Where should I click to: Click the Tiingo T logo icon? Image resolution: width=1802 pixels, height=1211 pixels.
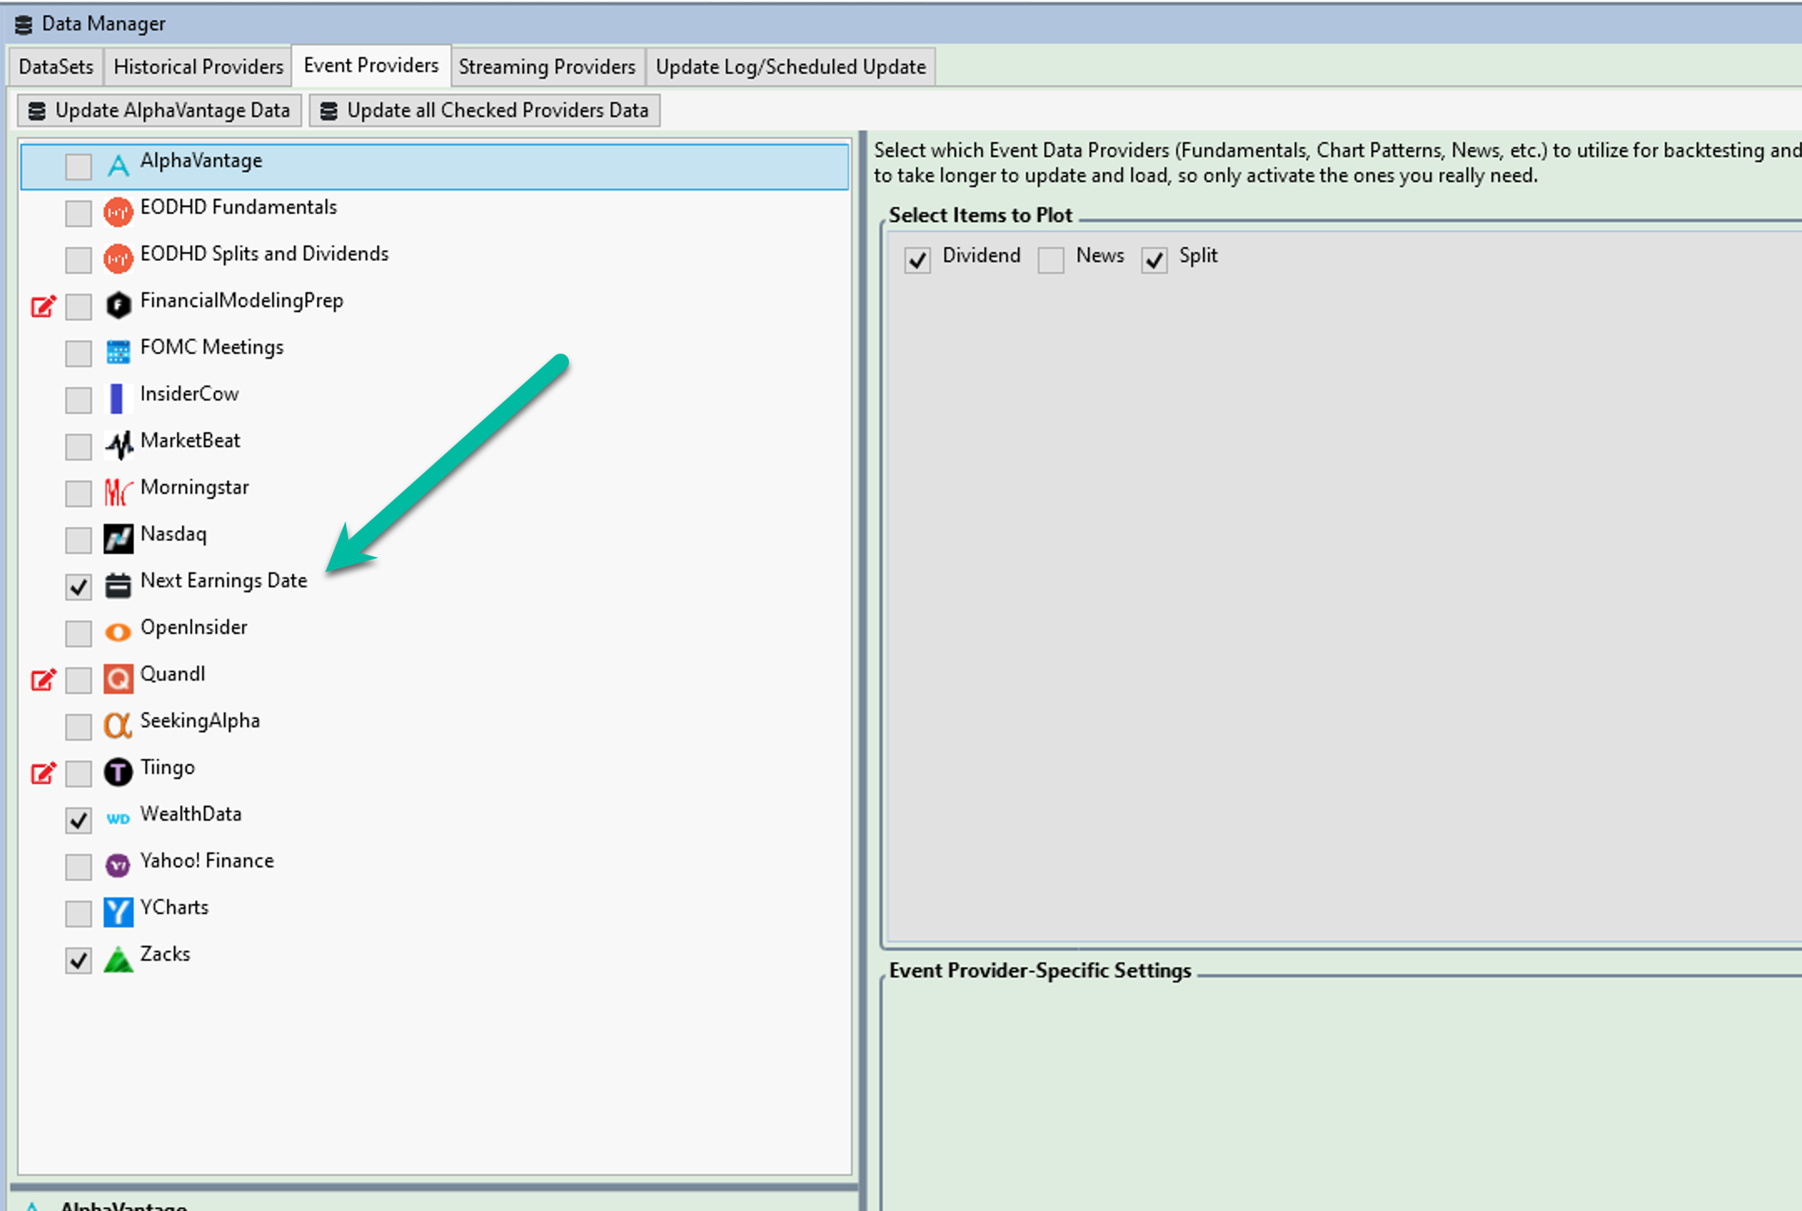(118, 772)
